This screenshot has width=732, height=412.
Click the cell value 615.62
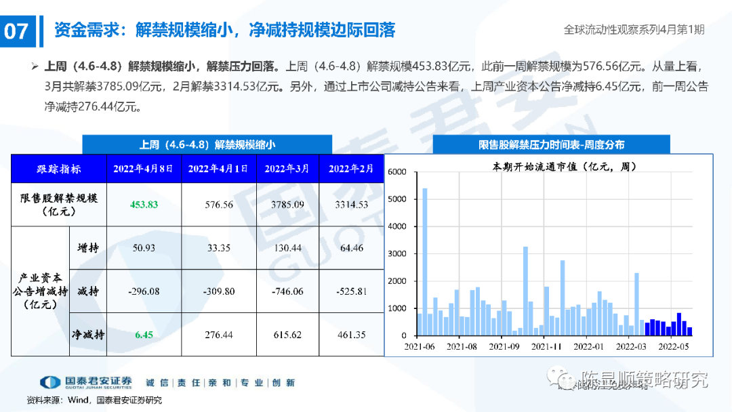click(x=287, y=335)
